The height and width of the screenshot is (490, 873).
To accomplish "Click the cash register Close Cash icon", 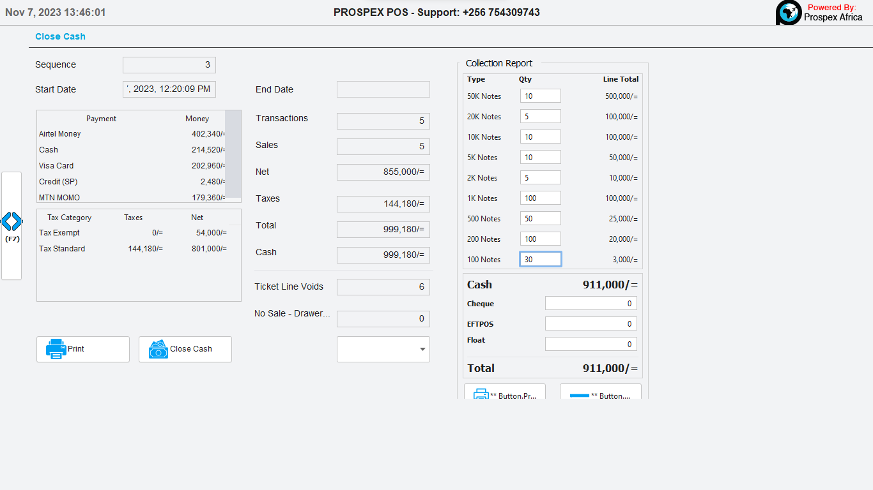I will tap(158, 349).
